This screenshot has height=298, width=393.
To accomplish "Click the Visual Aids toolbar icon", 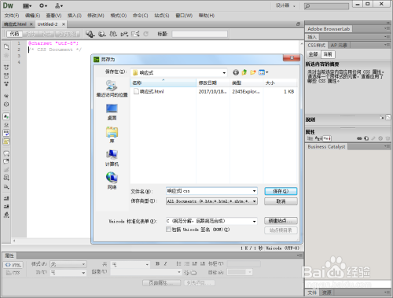I will point(135,34).
